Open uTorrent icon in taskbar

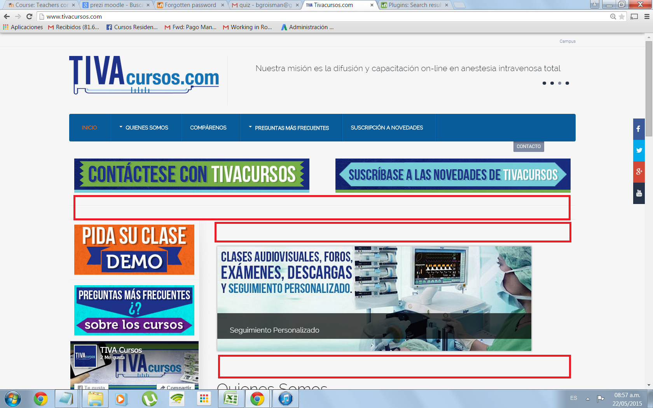[x=150, y=399]
